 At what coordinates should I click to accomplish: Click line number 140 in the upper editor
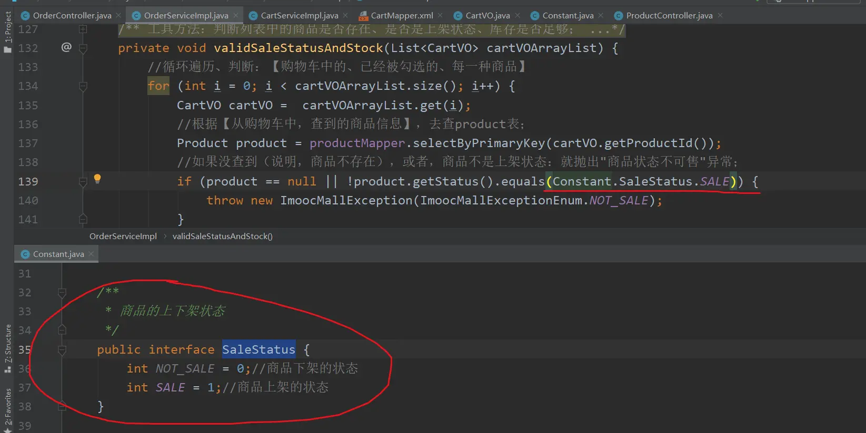tap(28, 201)
